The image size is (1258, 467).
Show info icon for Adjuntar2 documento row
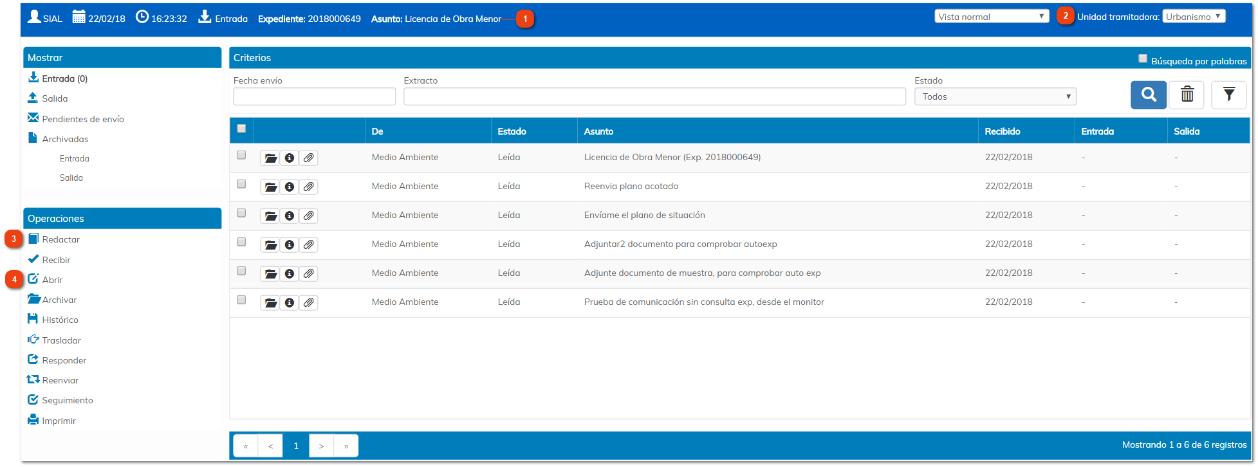[290, 244]
